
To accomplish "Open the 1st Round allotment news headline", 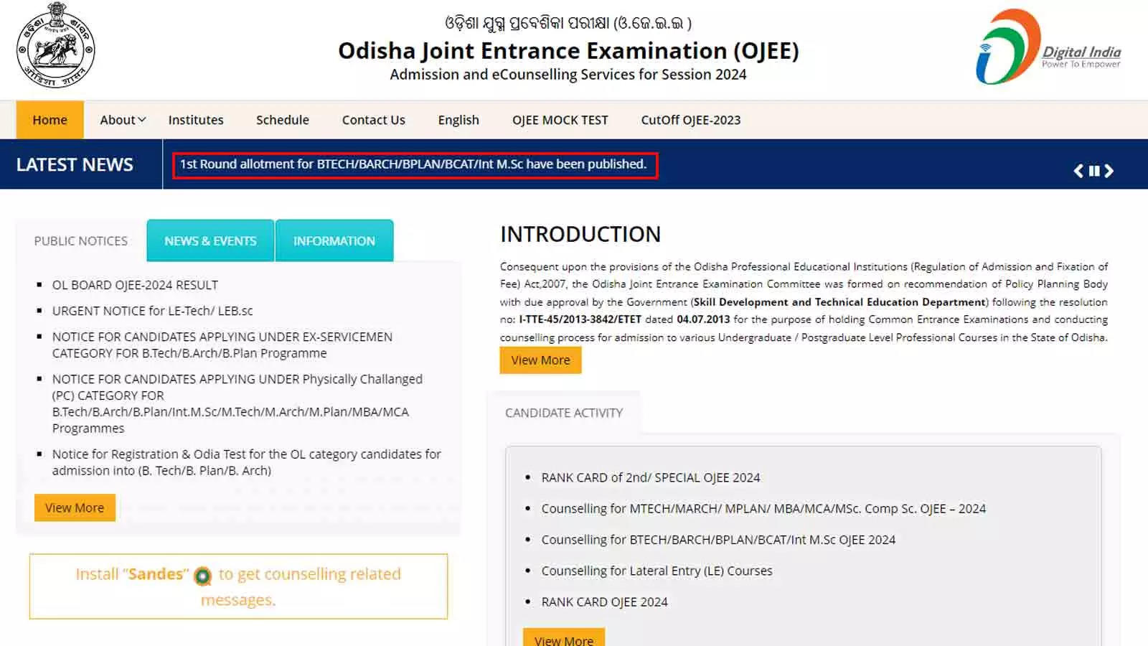I will (x=413, y=164).
